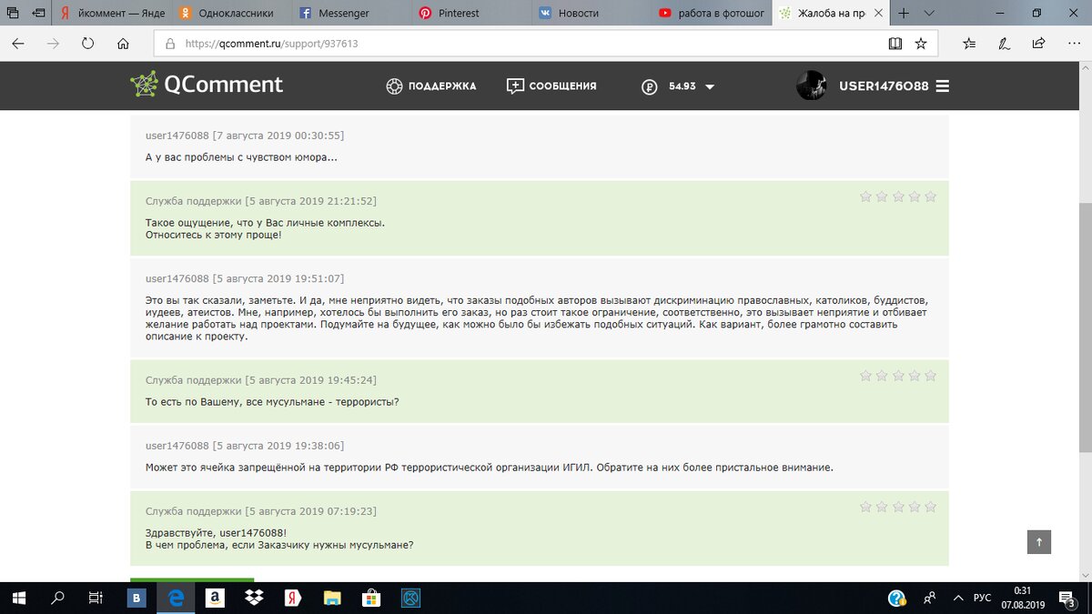1092x614 pixels.
Task: Switch to the Одноклассники tab
Action: point(230,14)
